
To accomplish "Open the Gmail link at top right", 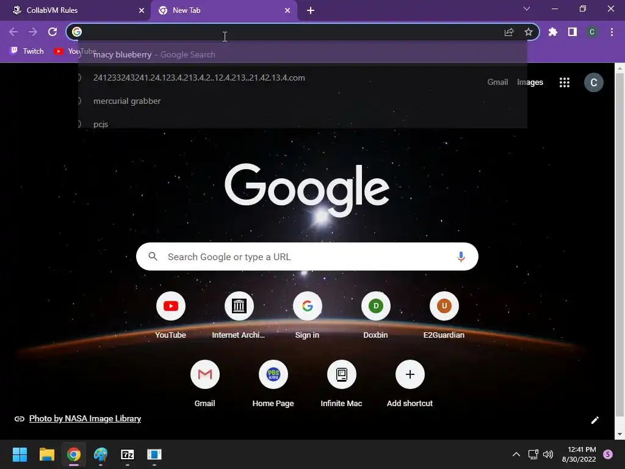I will pyautogui.click(x=497, y=82).
